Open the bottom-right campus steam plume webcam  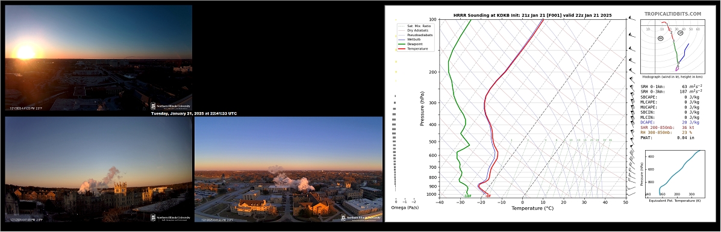(x=289, y=169)
